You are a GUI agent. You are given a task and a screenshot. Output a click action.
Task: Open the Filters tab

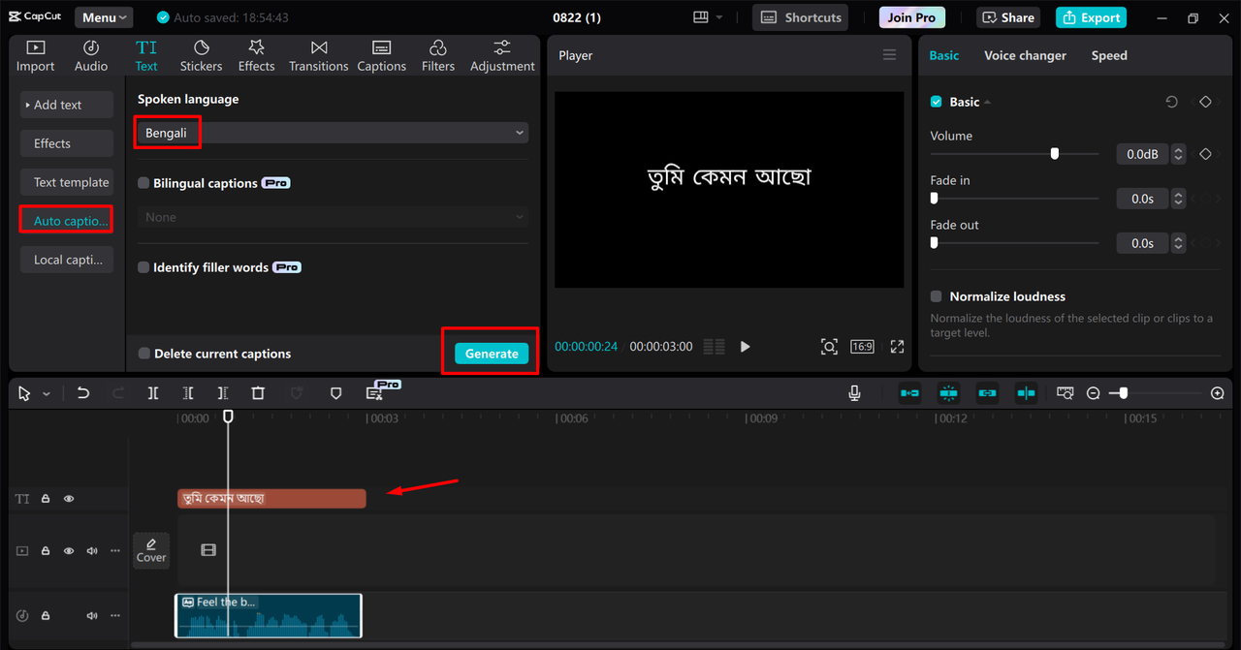coord(437,56)
